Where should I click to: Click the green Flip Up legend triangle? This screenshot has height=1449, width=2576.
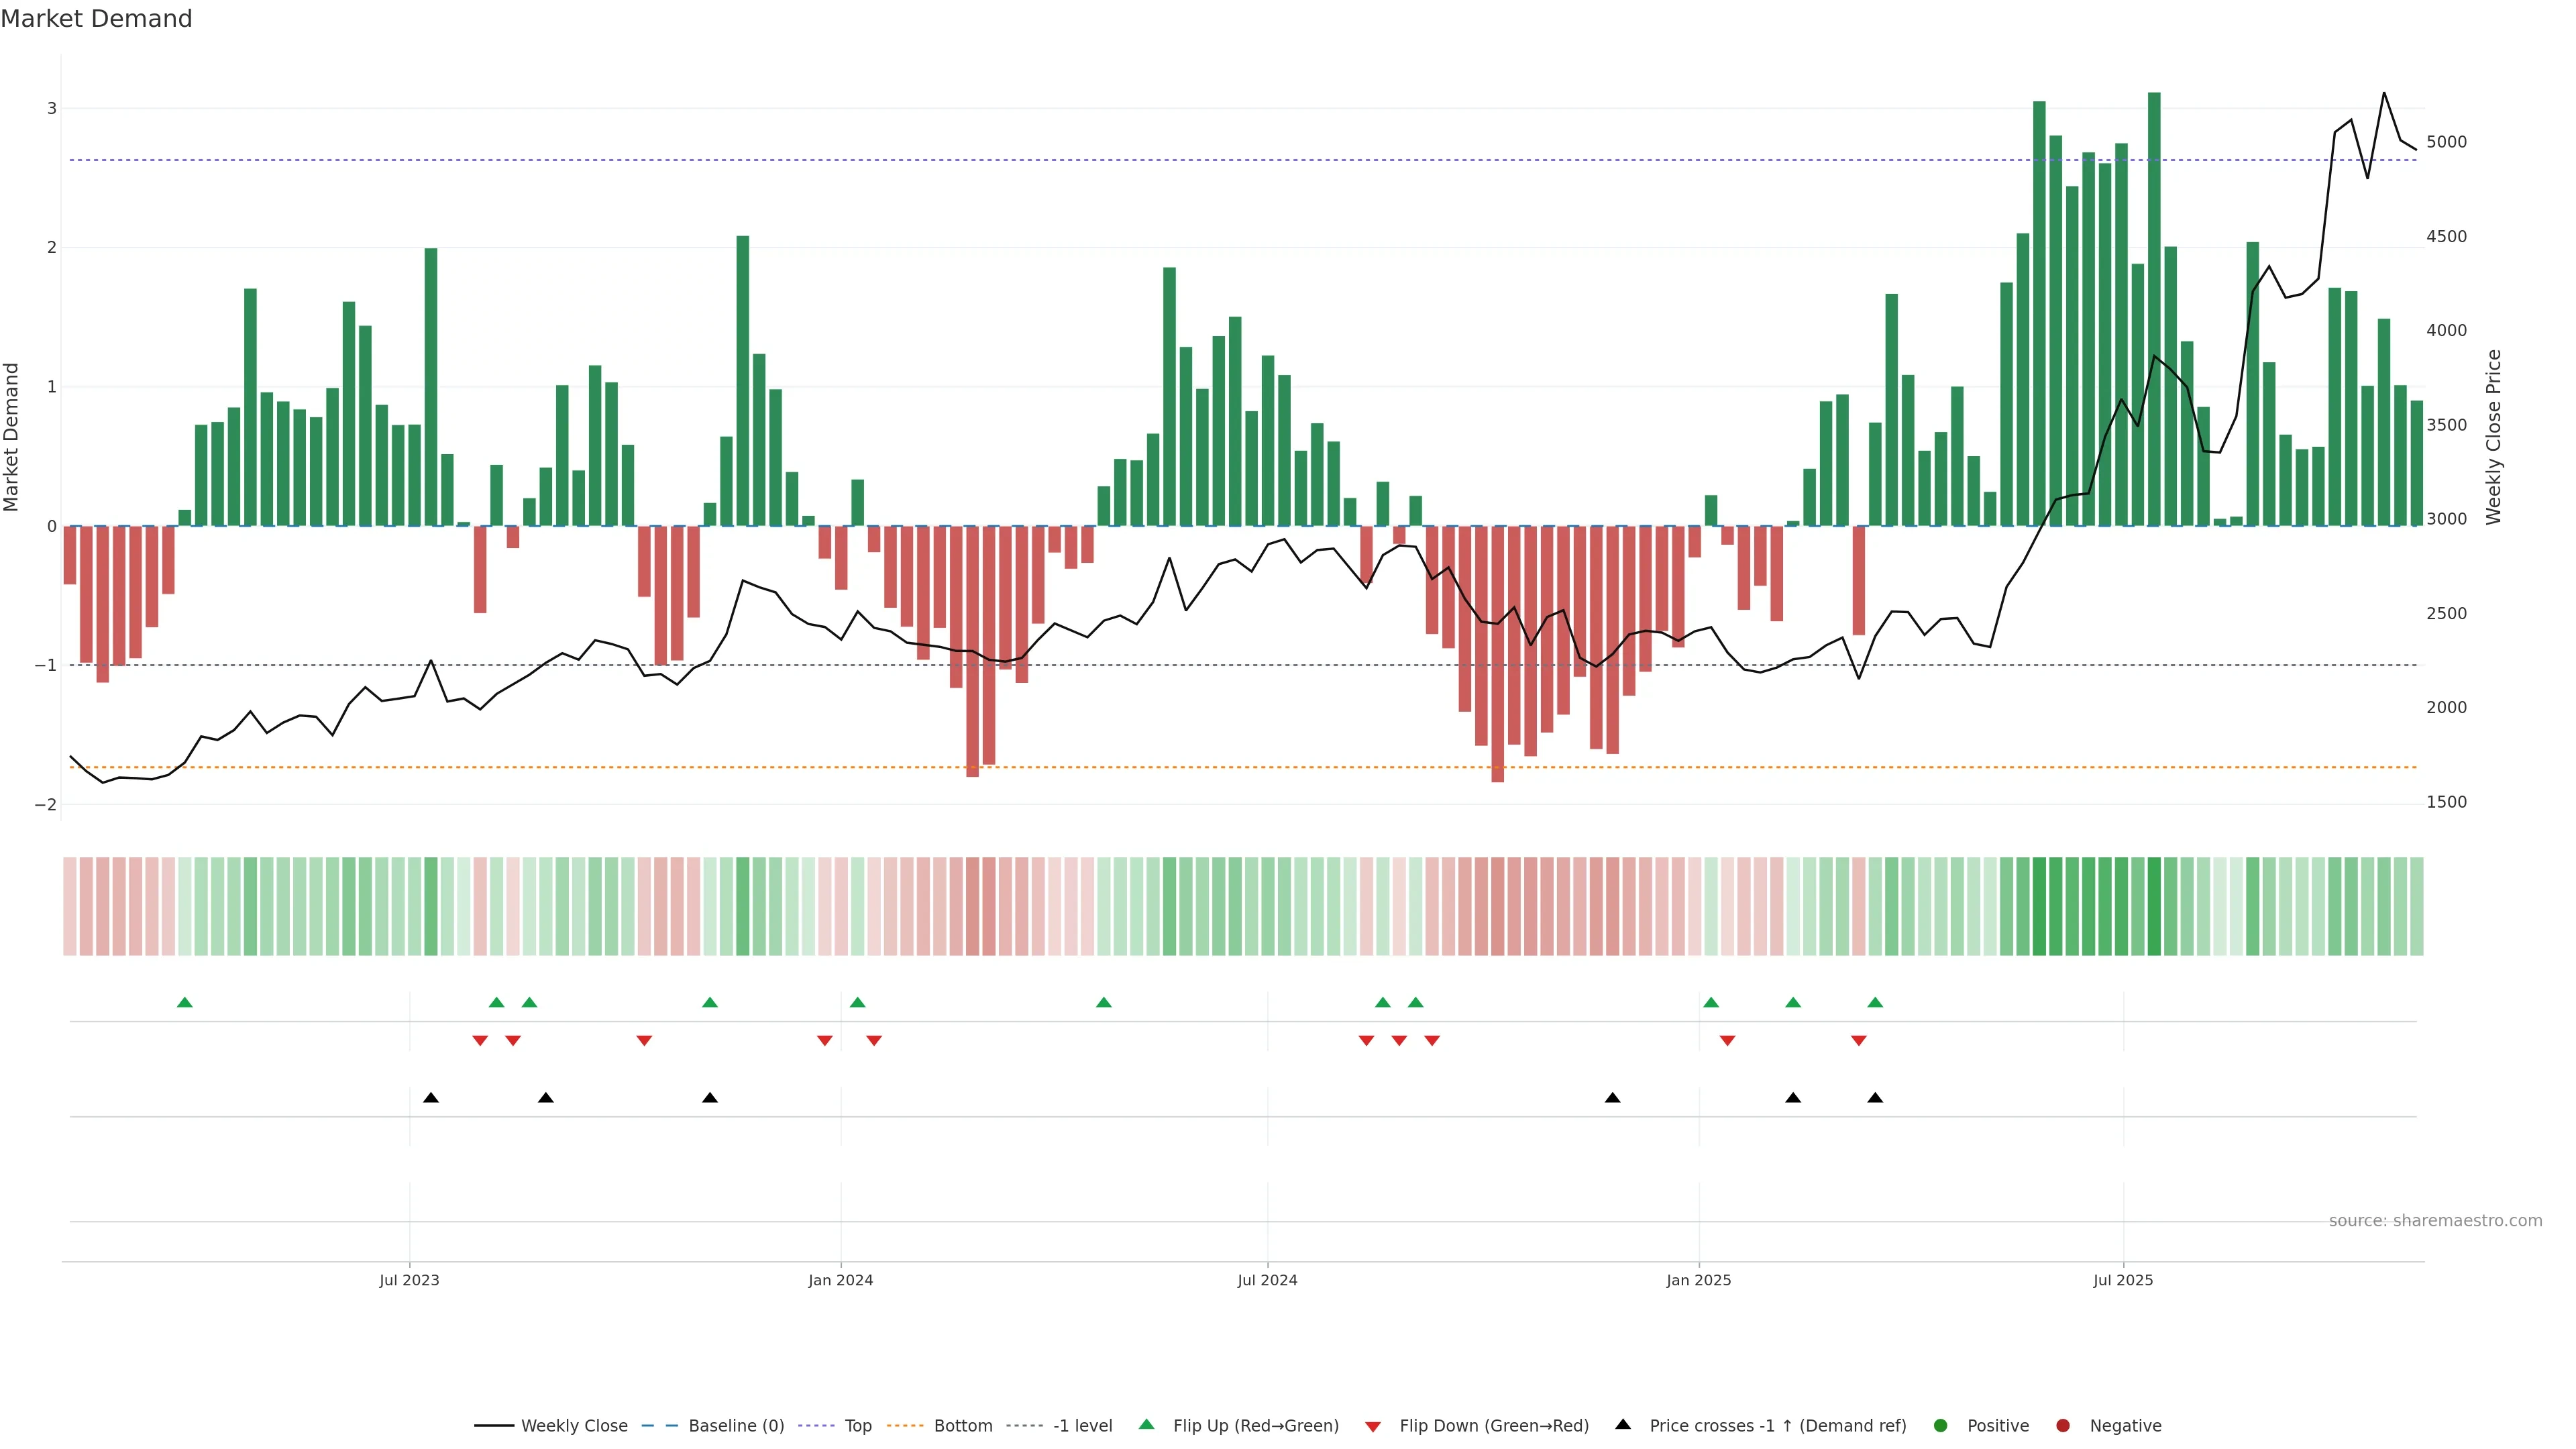point(1147,1425)
